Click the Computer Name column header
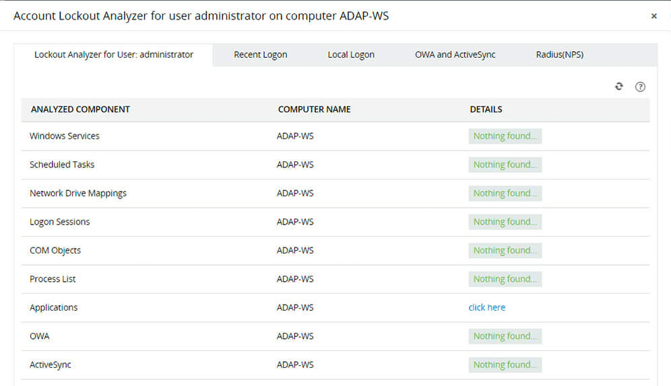The height and width of the screenshot is (386, 671). [314, 110]
